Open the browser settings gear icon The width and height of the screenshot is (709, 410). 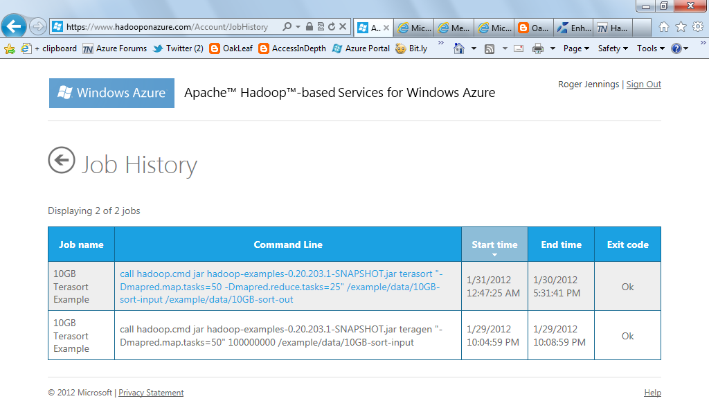click(698, 27)
